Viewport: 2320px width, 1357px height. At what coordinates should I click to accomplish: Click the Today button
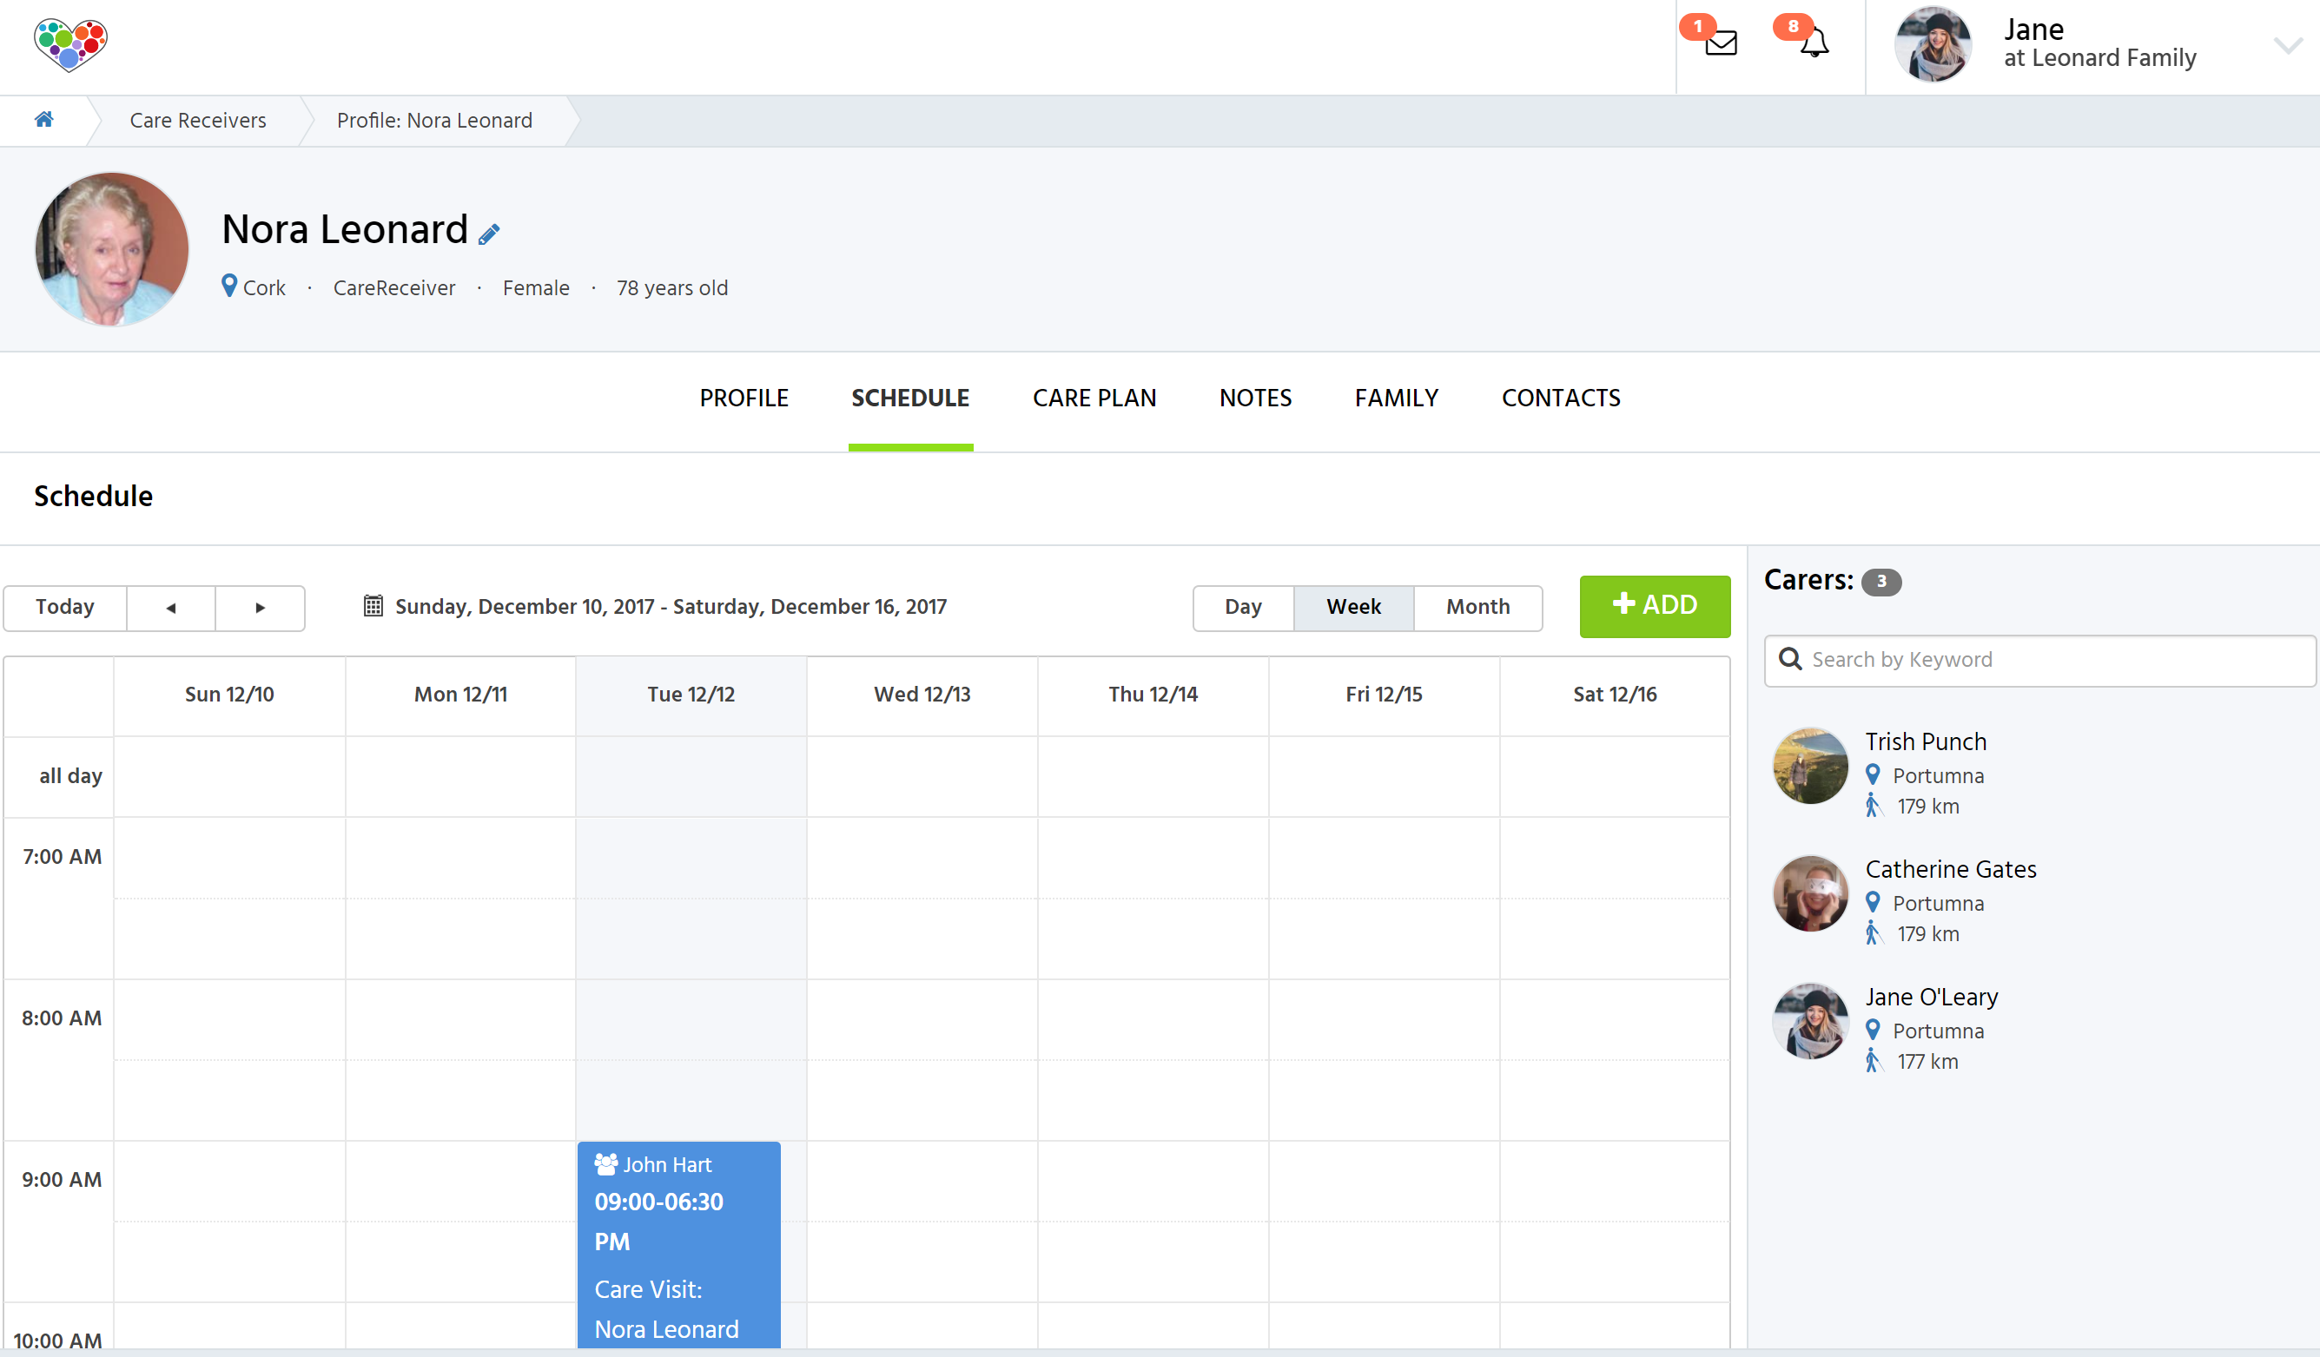click(x=64, y=607)
